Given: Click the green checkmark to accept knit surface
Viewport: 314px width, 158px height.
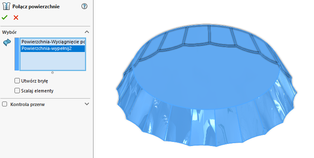Looking at the screenshot, I should pyautogui.click(x=5, y=18).
